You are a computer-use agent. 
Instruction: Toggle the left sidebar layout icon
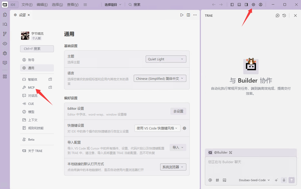pyautogui.click(x=232, y=5)
